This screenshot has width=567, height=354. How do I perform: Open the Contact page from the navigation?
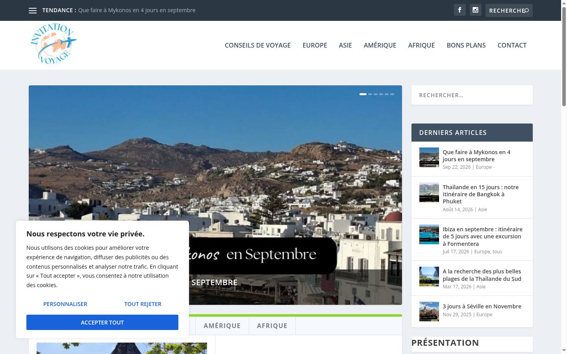coord(512,45)
